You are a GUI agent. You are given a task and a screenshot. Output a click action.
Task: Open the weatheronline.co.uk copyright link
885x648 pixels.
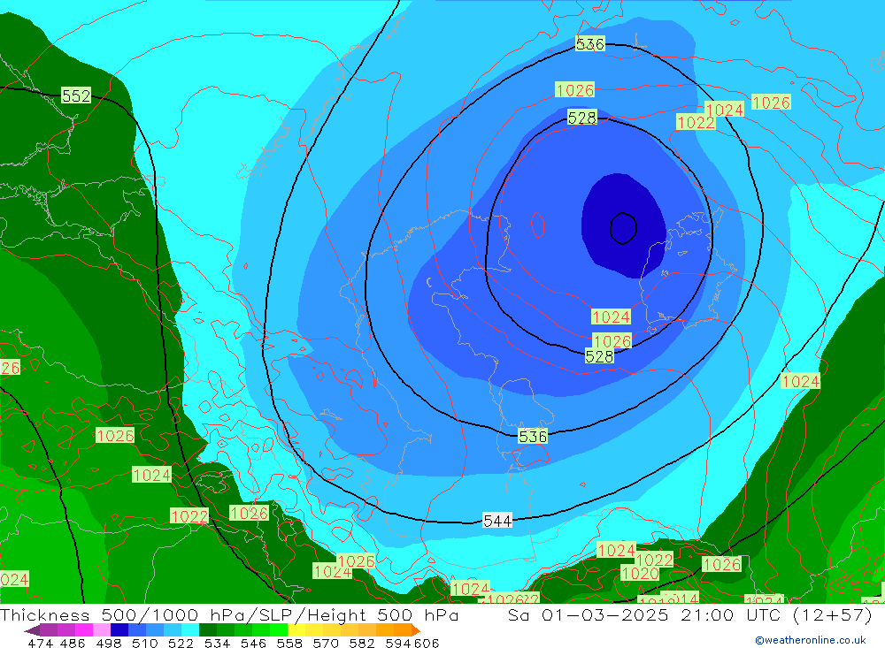click(810, 640)
